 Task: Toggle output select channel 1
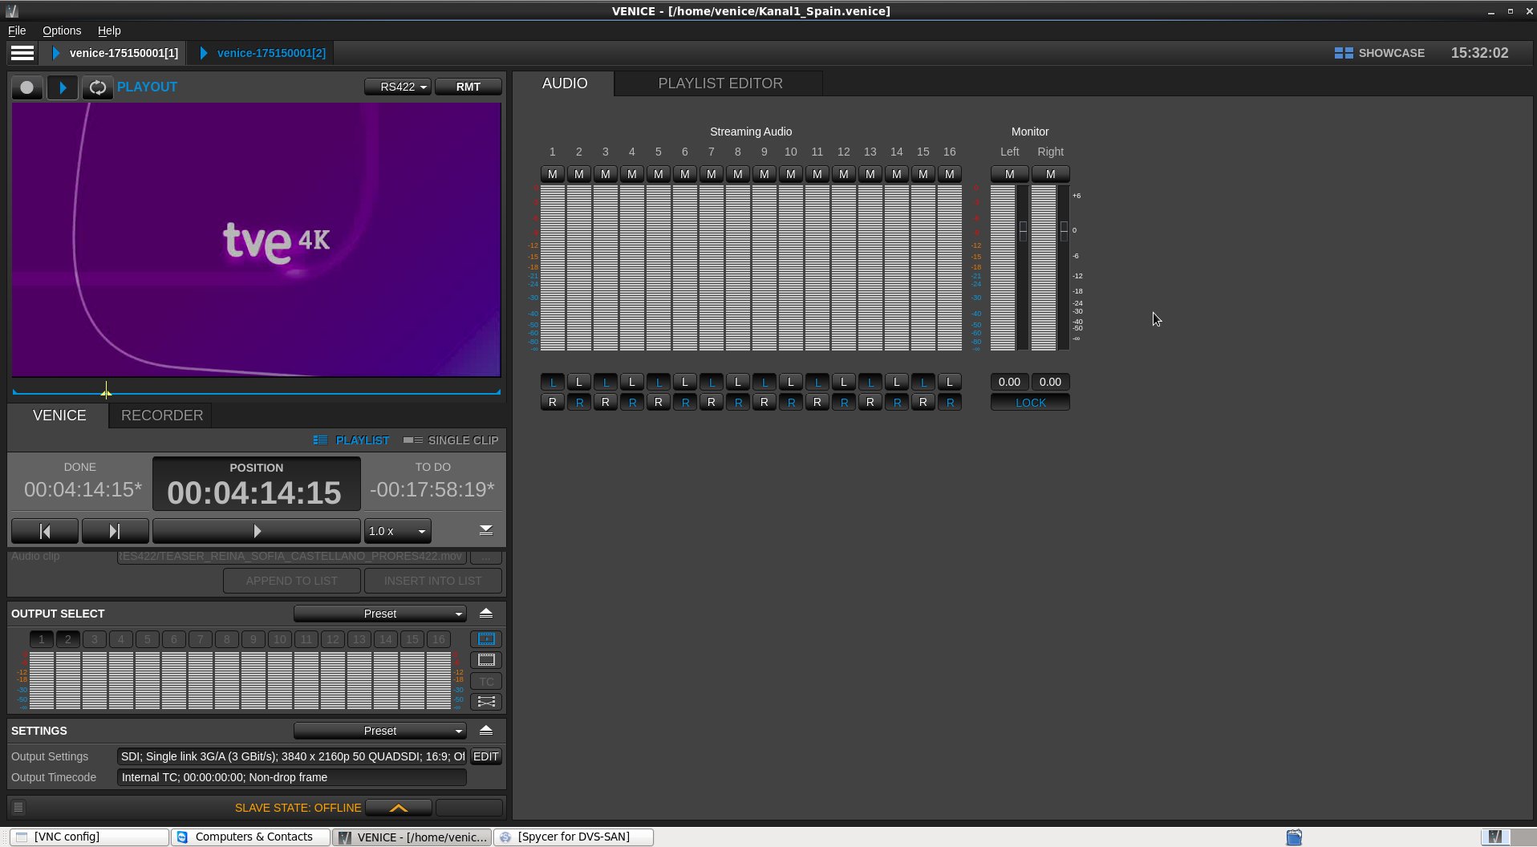click(x=42, y=639)
